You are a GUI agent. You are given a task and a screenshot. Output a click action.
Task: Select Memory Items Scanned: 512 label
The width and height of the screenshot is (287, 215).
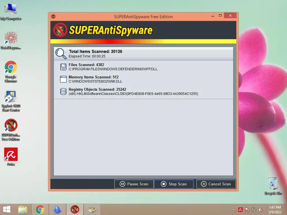94,77
